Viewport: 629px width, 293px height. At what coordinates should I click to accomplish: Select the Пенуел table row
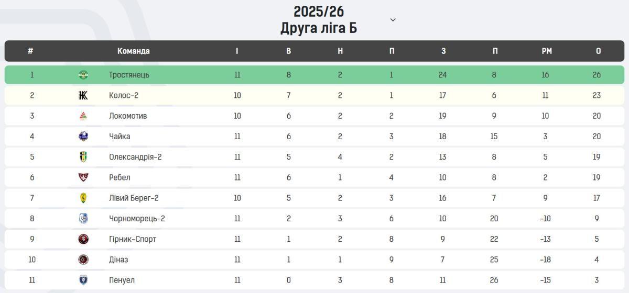point(314,280)
